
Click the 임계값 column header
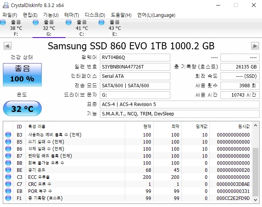[196, 126]
